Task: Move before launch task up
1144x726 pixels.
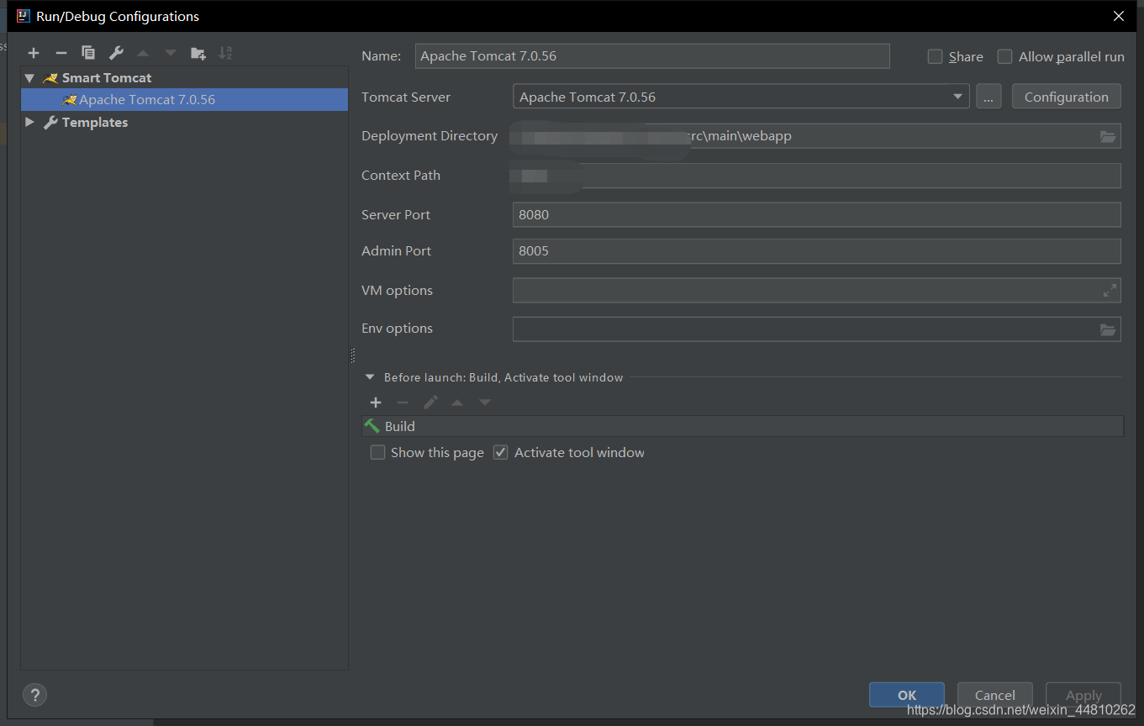Action: point(457,402)
